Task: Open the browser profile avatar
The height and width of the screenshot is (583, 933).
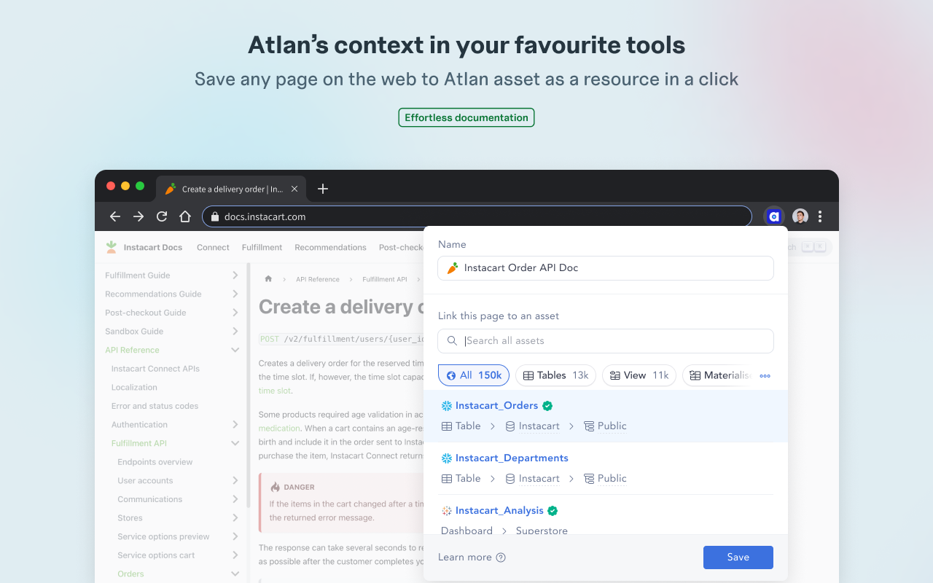Action: [800, 216]
